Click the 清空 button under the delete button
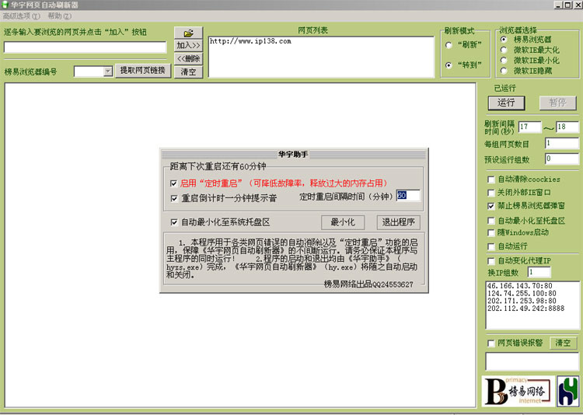The height and width of the screenshot is (415, 583). tap(189, 71)
